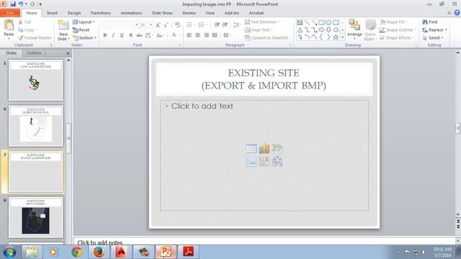Toggle Center paragraph alignment
This screenshot has height=259, width=461.
click(x=197, y=35)
